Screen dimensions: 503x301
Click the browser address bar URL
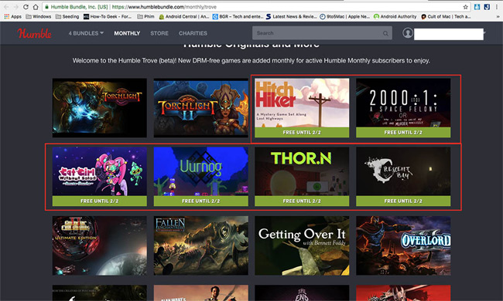tap(164, 7)
